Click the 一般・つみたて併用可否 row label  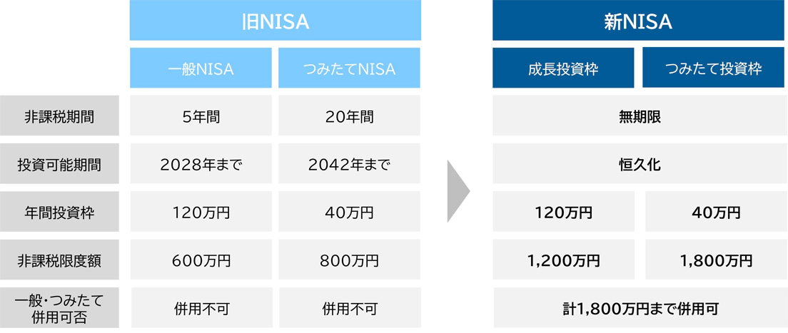click(x=59, y=308)
